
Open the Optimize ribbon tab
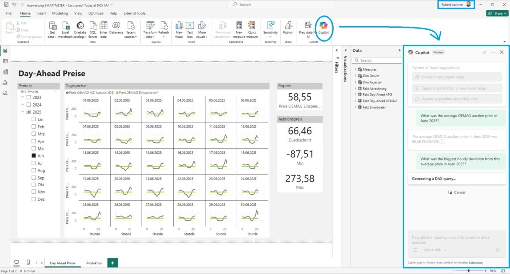(x=96, y=13)
